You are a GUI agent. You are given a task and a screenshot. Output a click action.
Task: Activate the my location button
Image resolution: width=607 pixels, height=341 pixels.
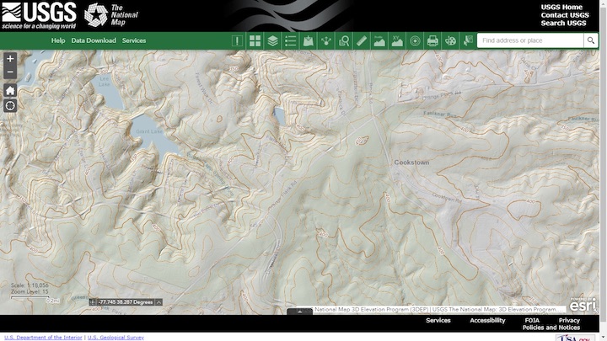[10, 105]
